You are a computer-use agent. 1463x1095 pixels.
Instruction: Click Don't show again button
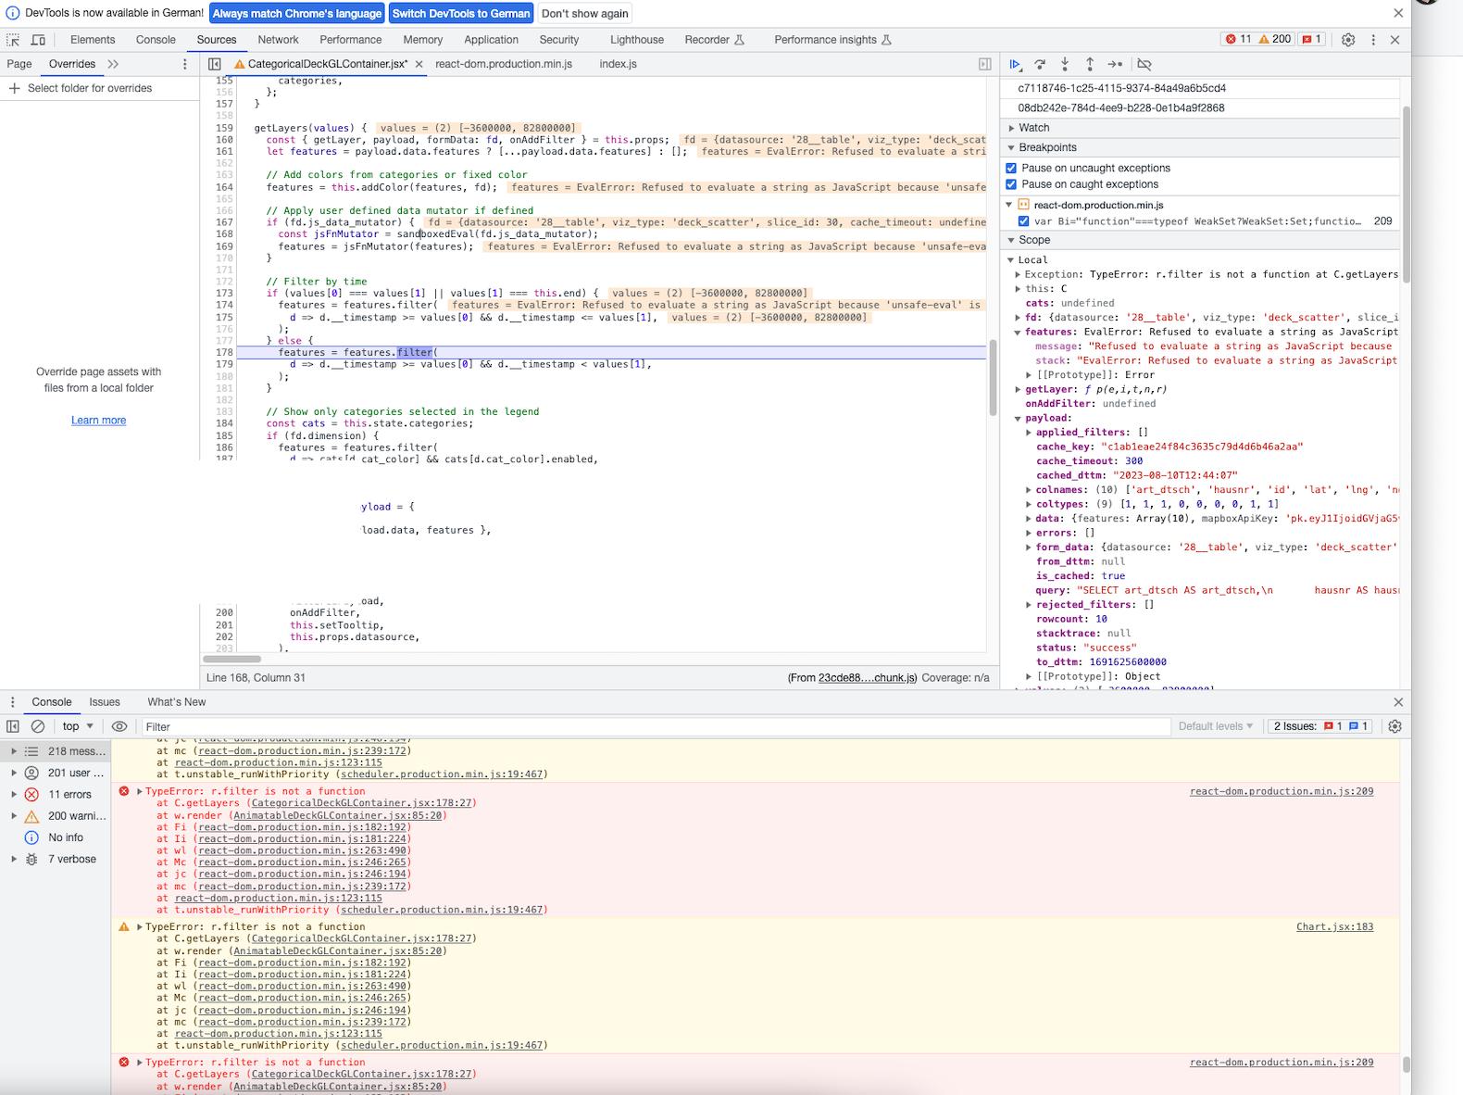tap(584, 13)
